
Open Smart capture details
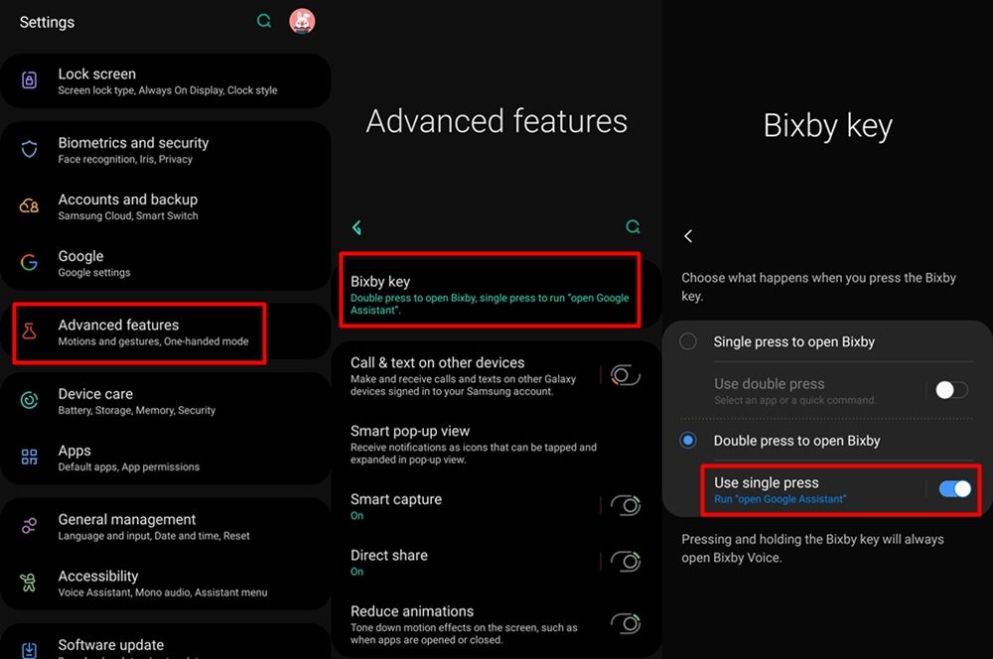point(468,506)
